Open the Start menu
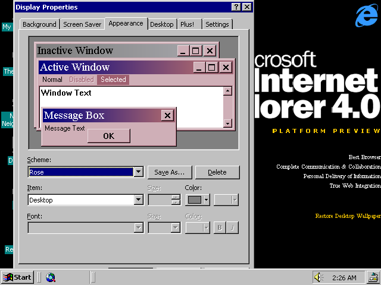The height and width of the screenshot is (285, 381). 17,277
